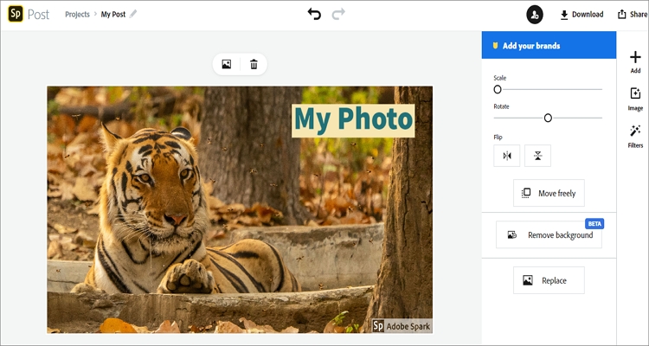Viewport: 649px width, 346px height.
Task: Open the Image tool in sidebar
Action: click(635, 99)
